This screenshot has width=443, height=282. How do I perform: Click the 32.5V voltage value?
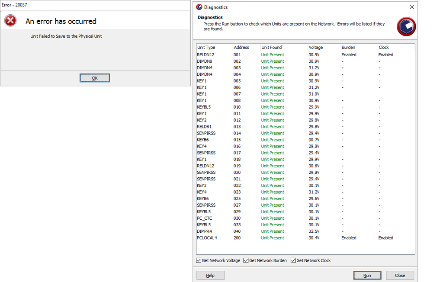(314, 231)
